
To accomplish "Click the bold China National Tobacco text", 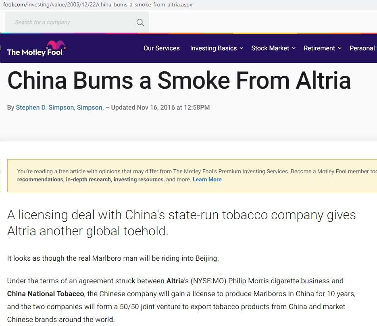I will coord(46,294).
